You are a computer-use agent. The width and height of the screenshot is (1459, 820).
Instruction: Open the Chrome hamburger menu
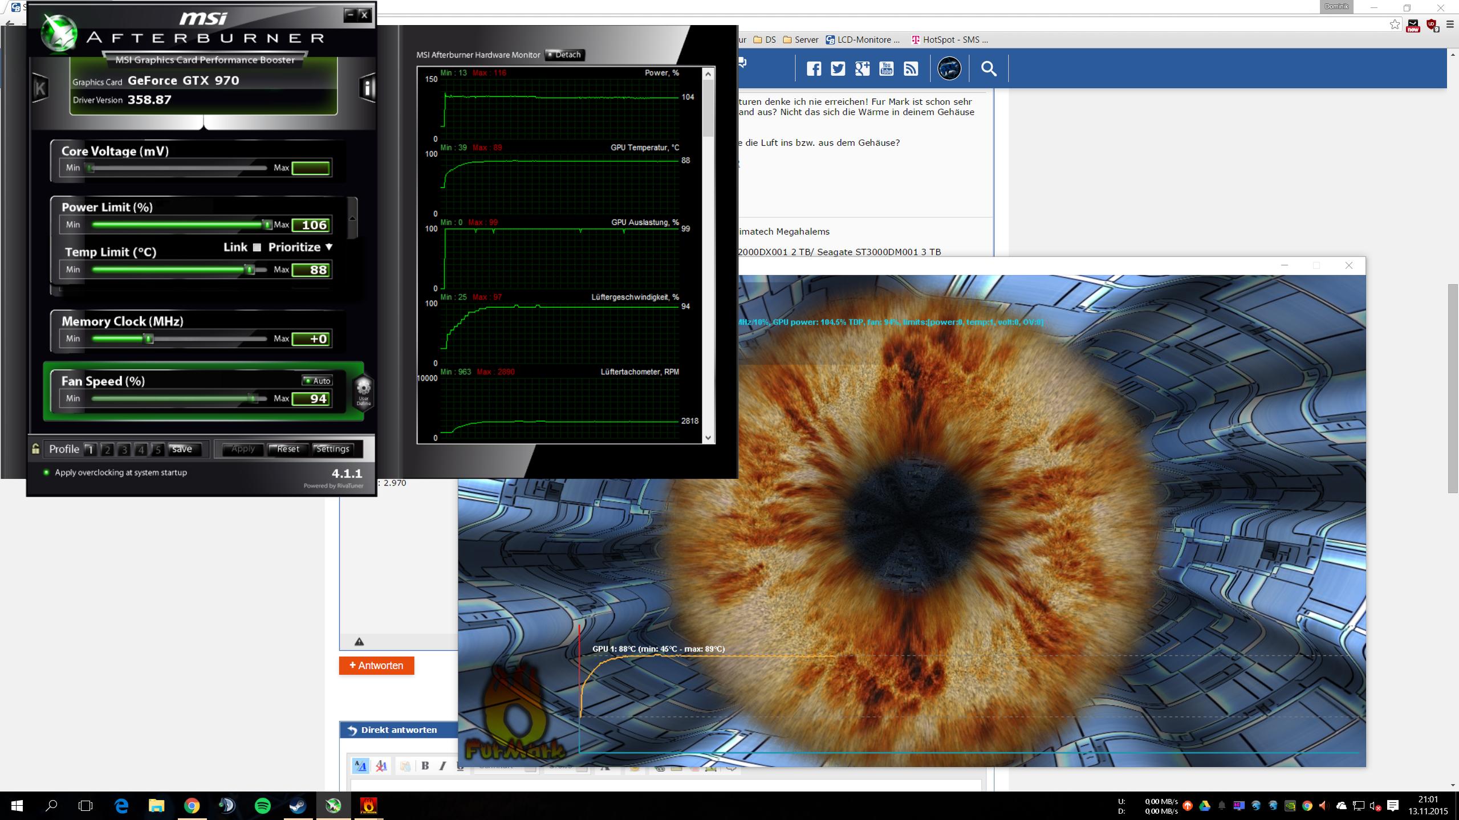(x=1450, y=25)
